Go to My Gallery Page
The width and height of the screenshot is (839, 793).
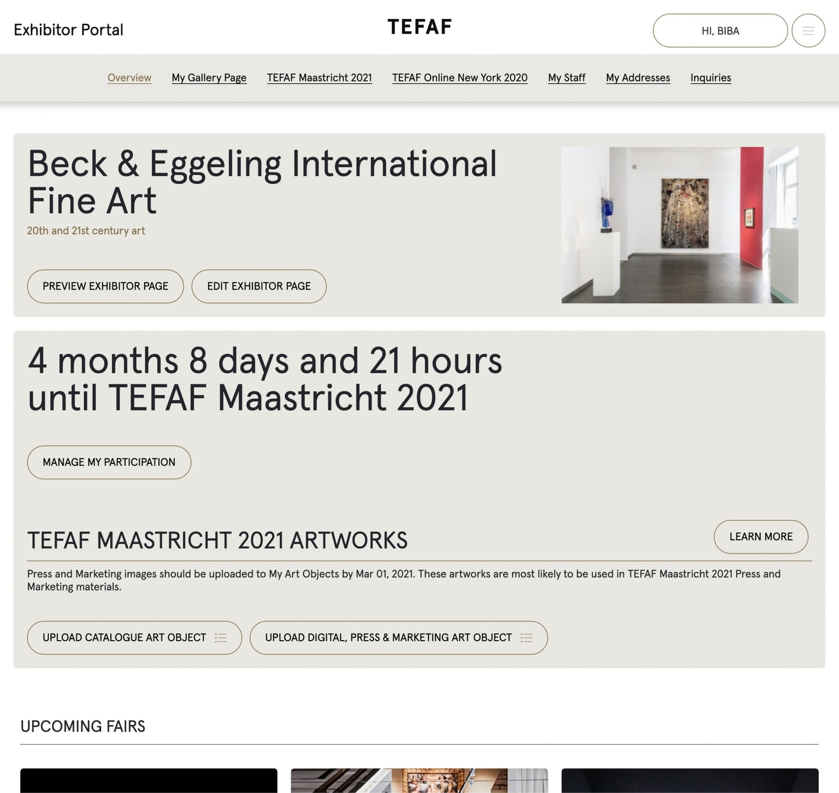pos(209,78)
